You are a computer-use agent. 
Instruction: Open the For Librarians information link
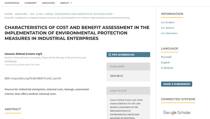[x=169, y=33]
